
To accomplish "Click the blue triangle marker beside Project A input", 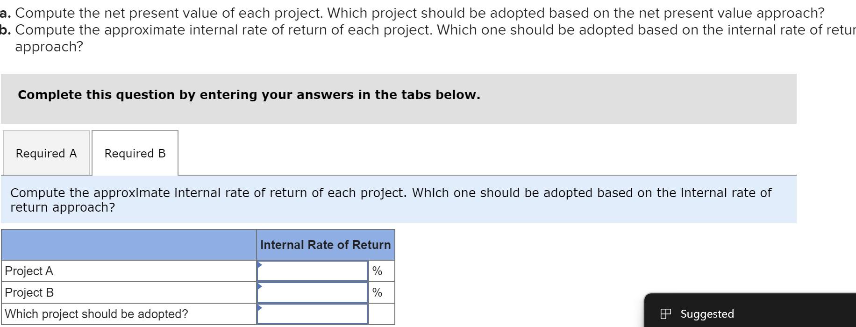I will coord(259,264).
